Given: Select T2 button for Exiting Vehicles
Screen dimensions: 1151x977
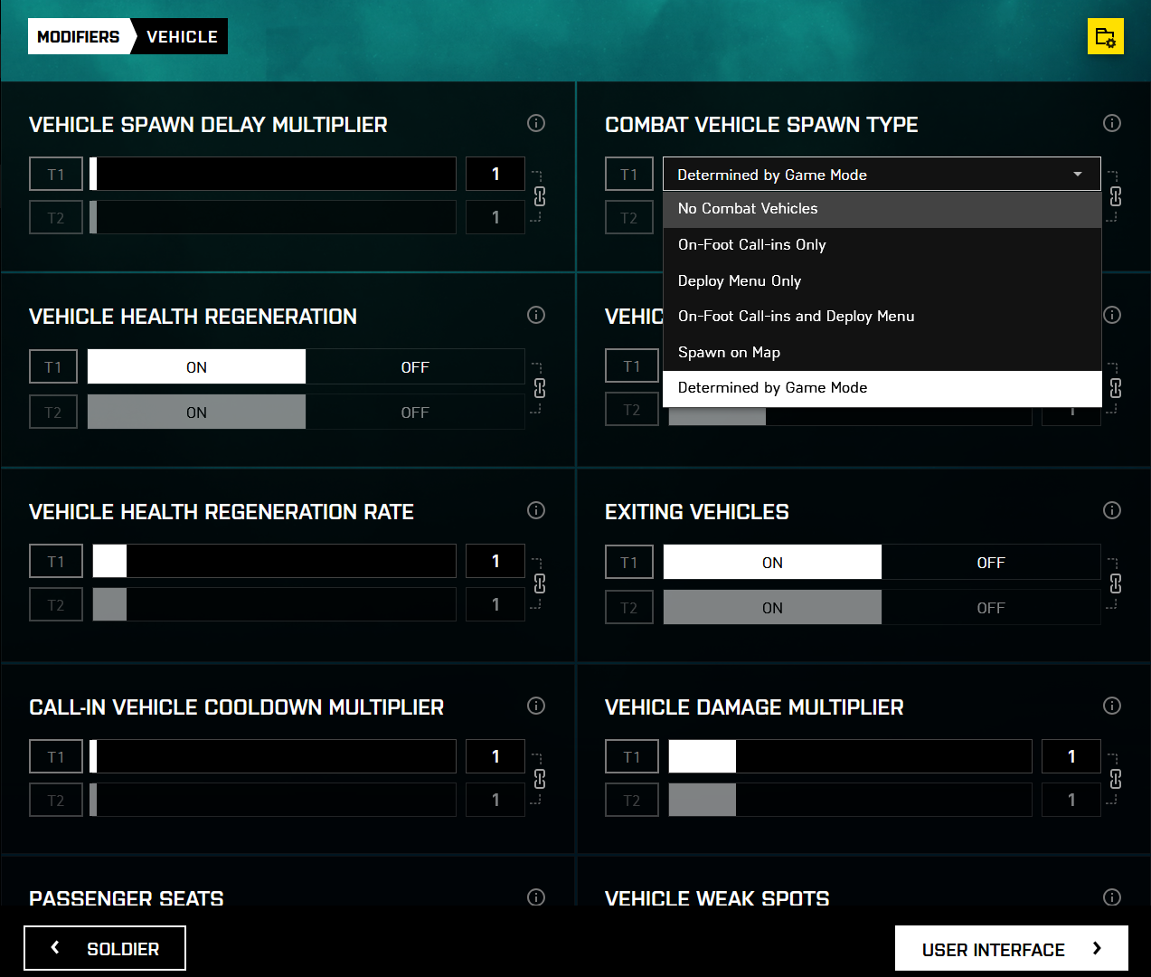Looking at the screenshot, I should pos(629,608).
